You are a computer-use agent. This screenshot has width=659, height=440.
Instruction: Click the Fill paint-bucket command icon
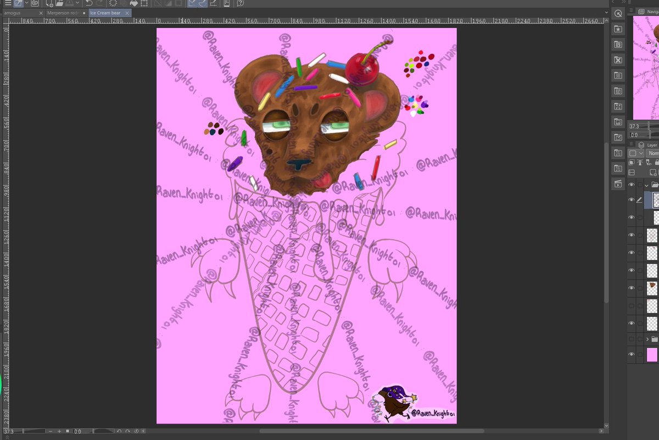(x=133, y=3)
